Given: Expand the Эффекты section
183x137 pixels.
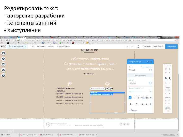Looking at the screenshot, I should pos(133,110).
